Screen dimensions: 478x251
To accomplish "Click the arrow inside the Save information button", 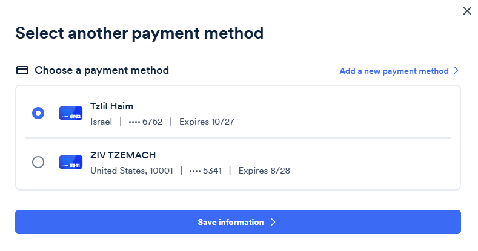I will point(273,222).
